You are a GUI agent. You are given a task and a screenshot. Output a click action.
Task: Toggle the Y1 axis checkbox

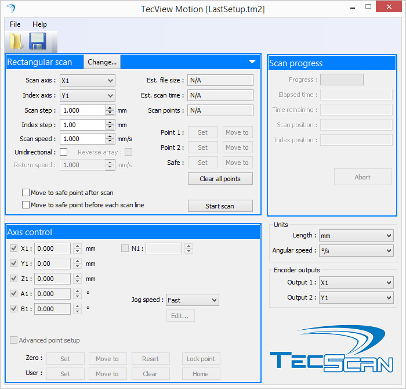[x=13, y=264]
